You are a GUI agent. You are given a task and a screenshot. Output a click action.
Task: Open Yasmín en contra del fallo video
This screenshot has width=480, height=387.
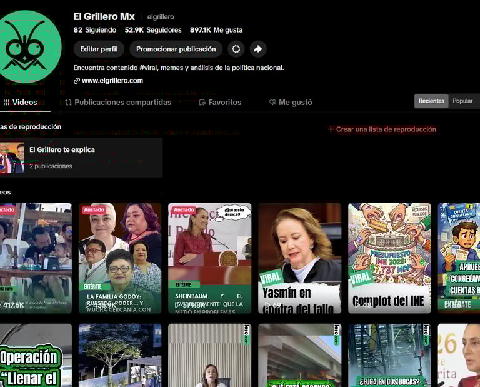coord(300,258)
